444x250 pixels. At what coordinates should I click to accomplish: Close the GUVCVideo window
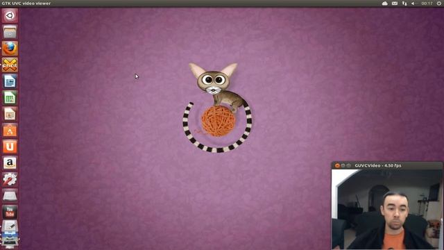point(337,165)
